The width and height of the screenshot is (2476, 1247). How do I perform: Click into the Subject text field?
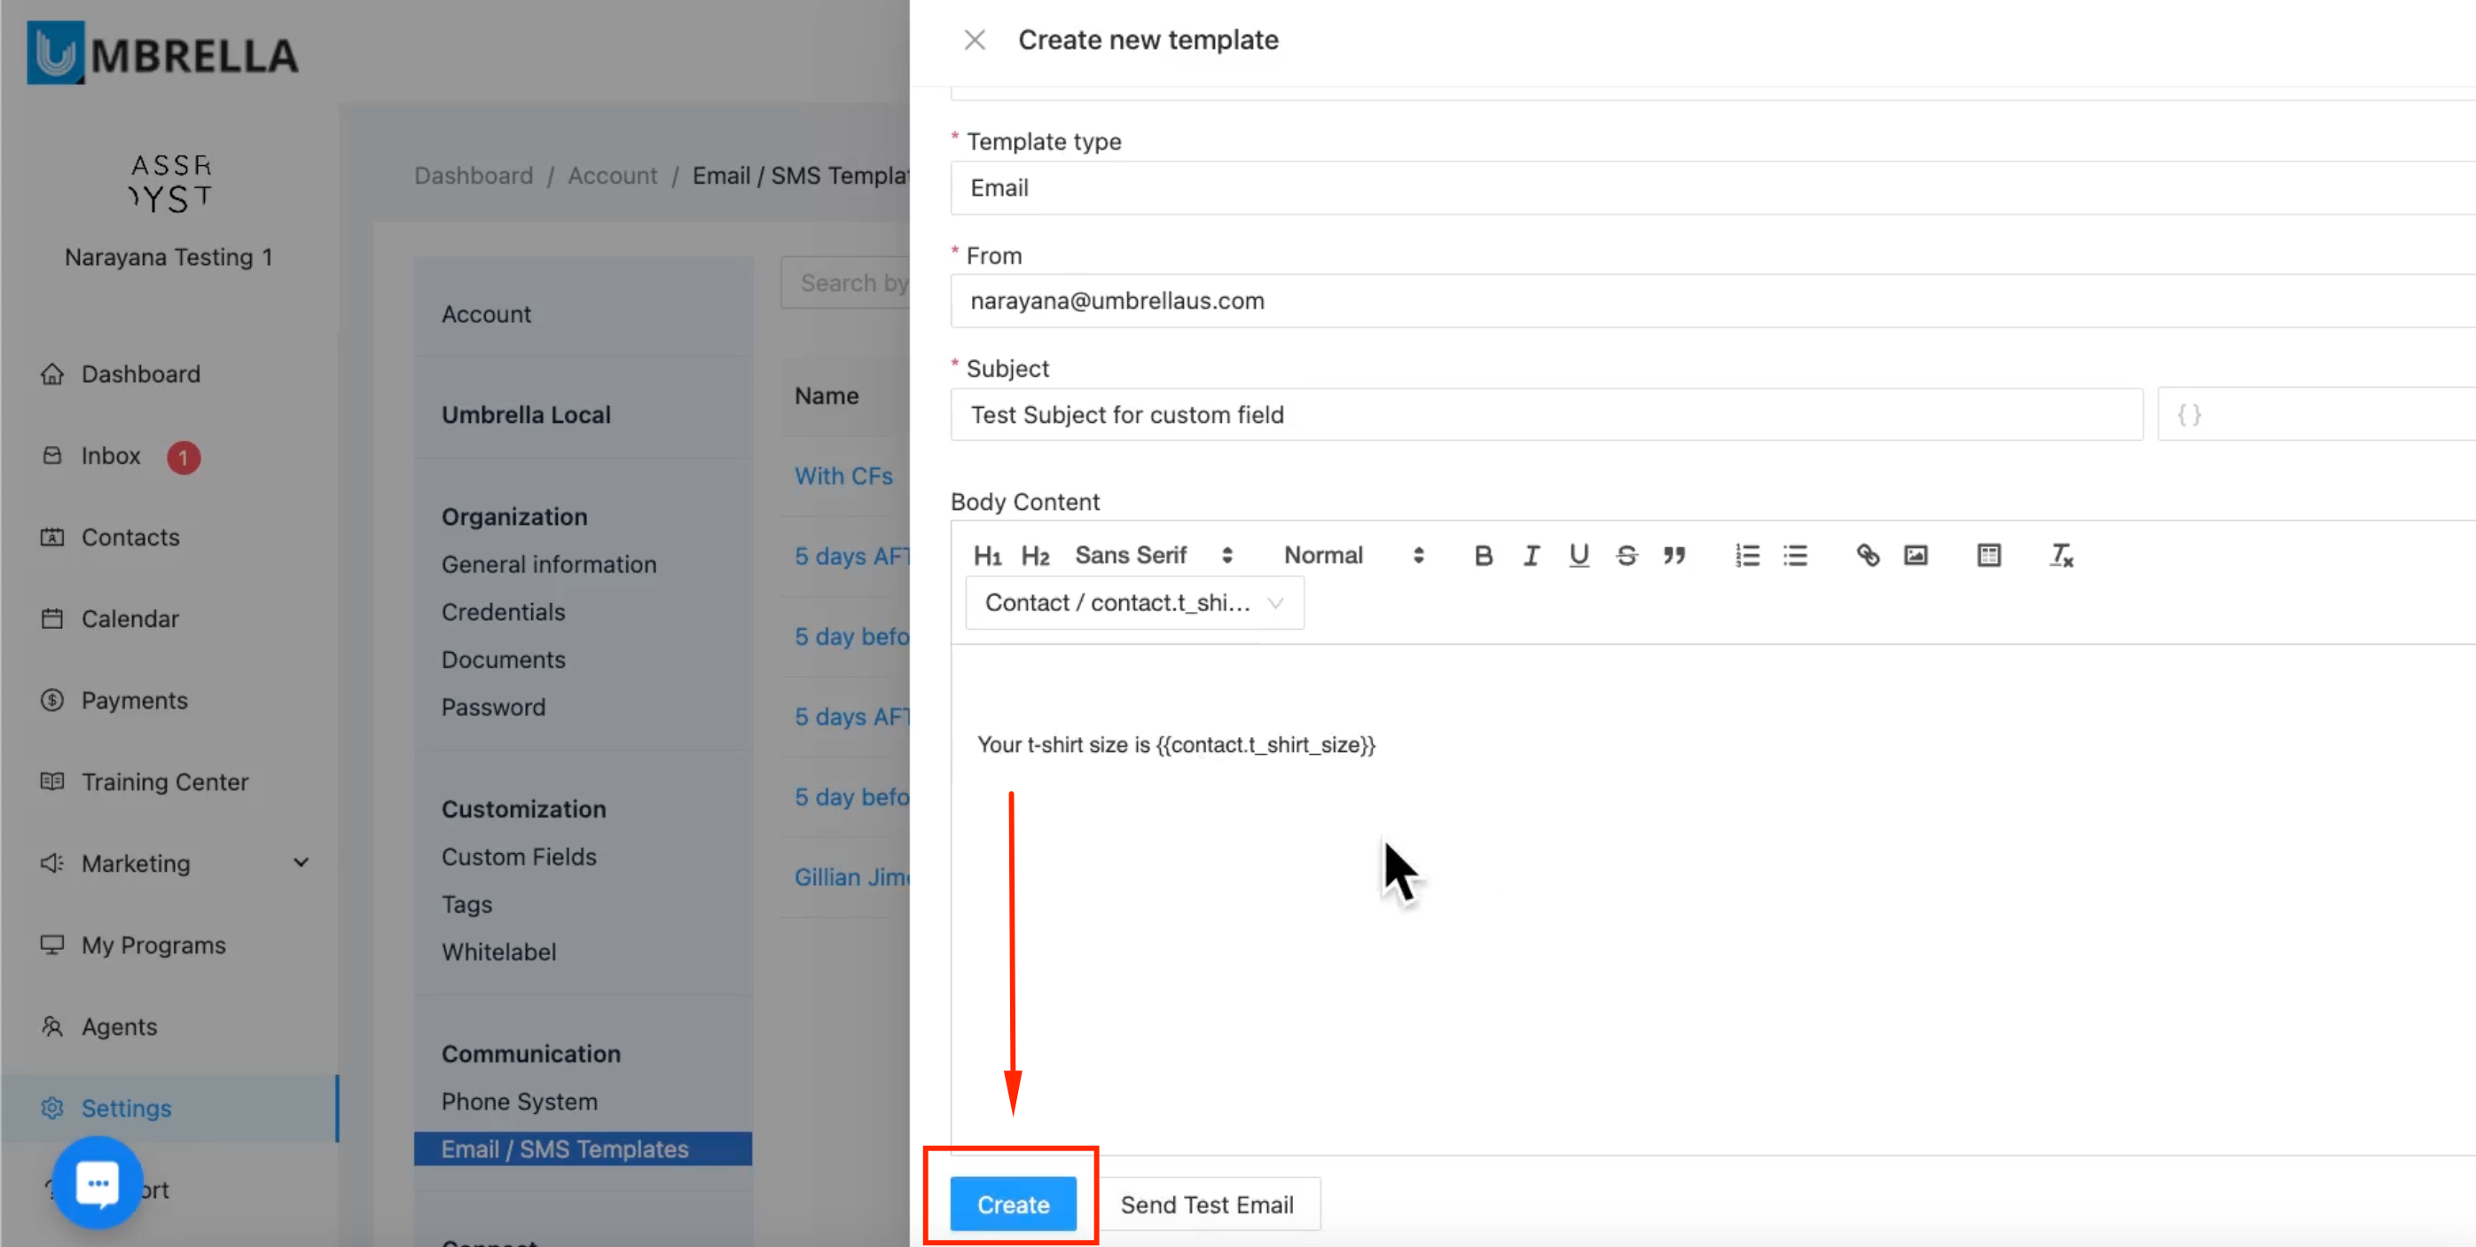click(x=1546, y=414)
